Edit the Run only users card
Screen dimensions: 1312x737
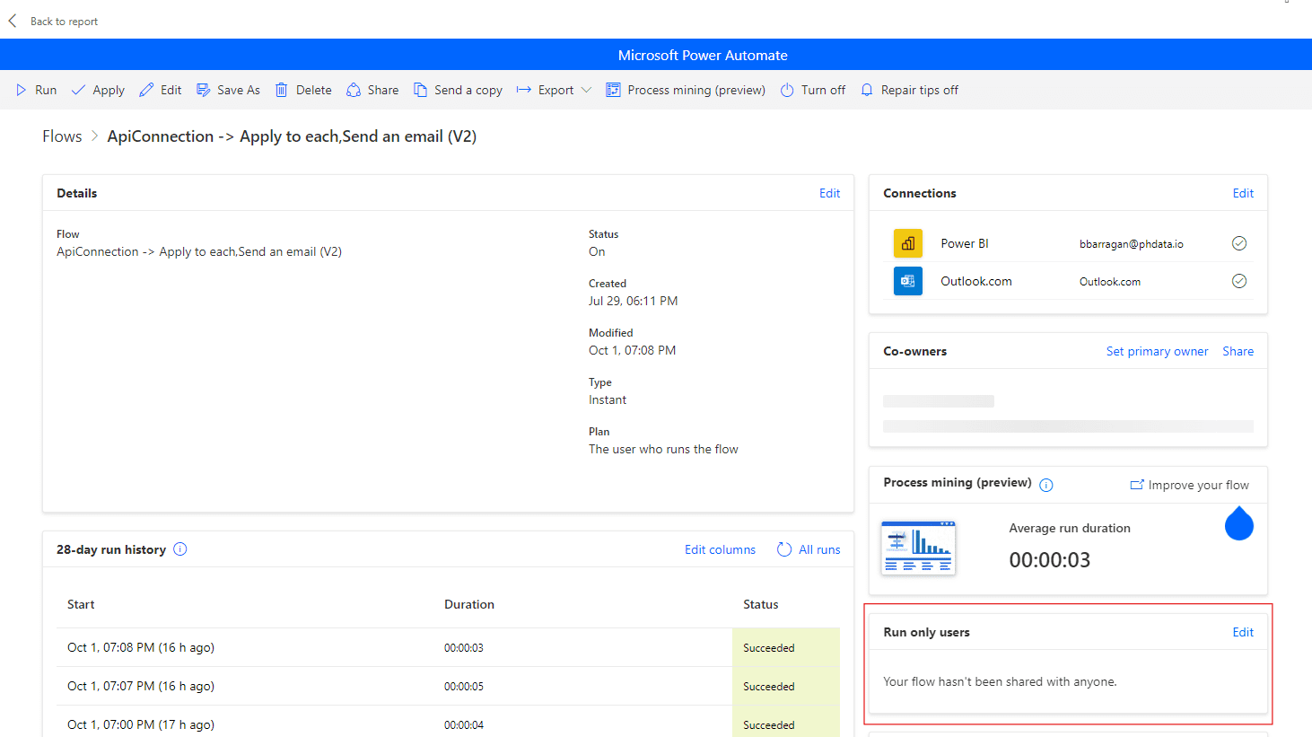tap(1243, 632)
